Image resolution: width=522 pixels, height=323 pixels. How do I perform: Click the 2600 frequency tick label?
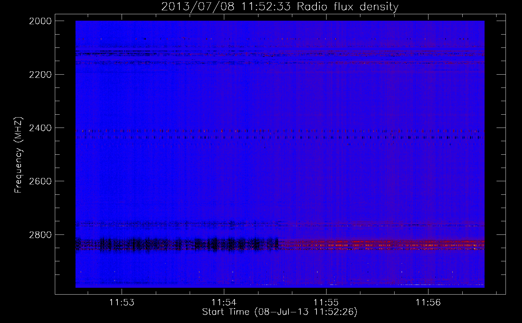pyautogui.click(x=40, y=181)
